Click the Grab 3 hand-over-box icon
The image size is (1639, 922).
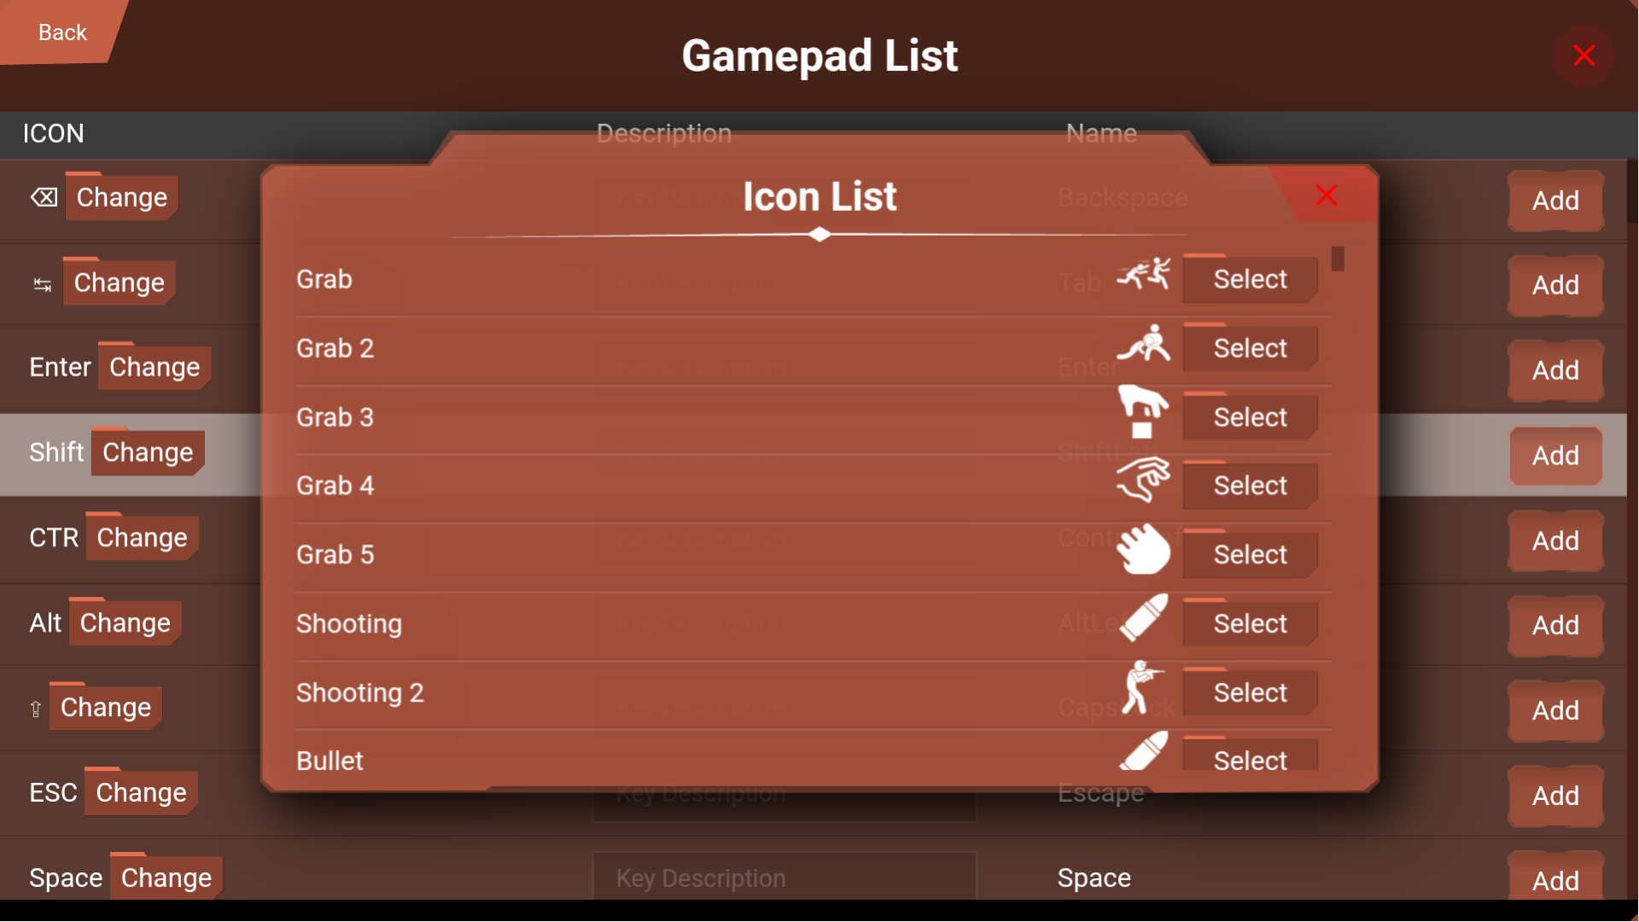[x=1142, y=411]
